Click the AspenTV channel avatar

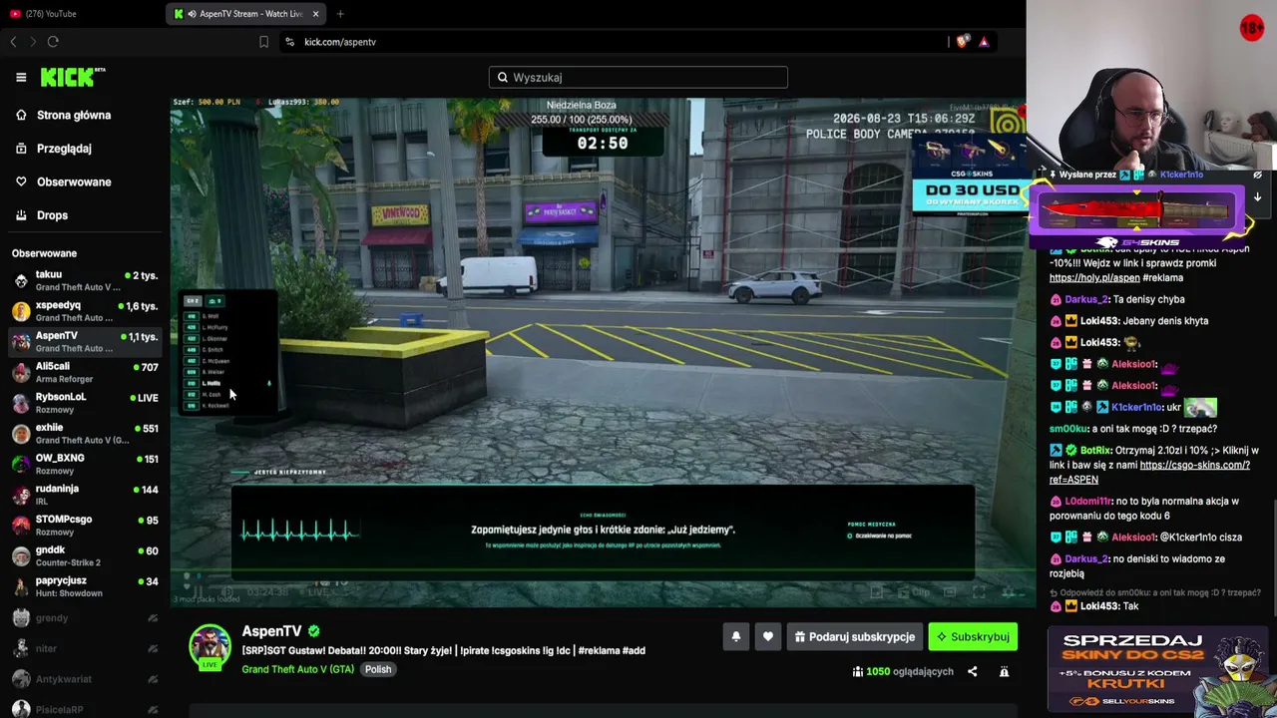(x=211, y=646)
